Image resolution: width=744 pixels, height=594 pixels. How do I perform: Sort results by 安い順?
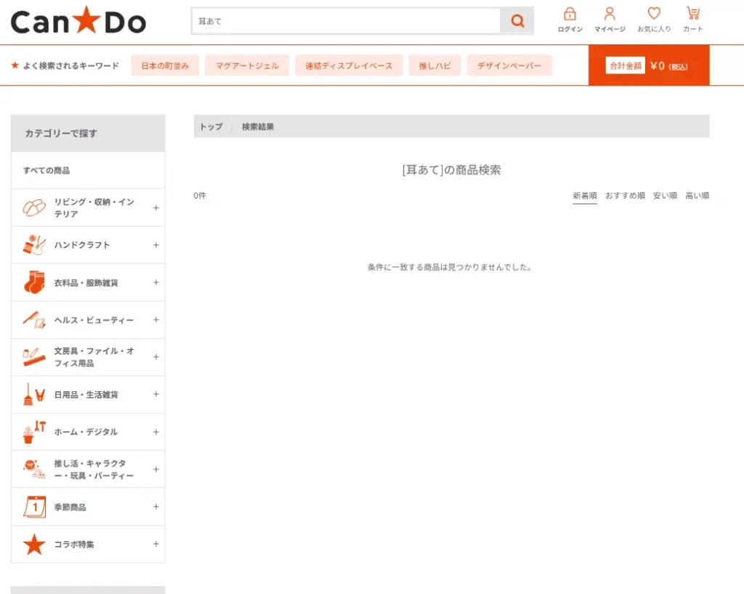coord(664,195)
